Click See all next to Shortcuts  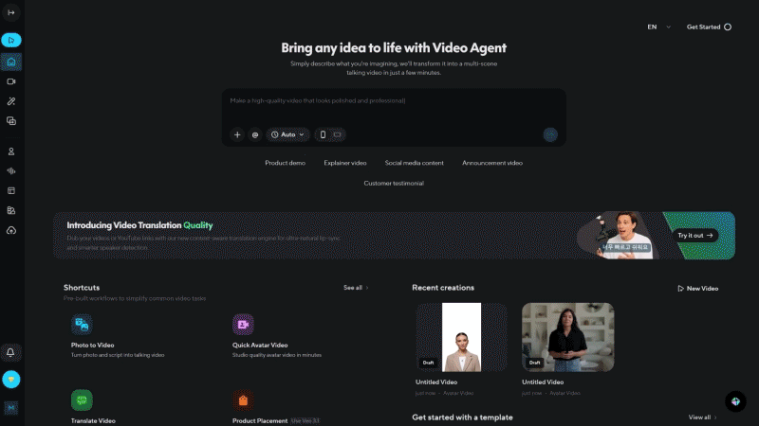point(356,288)
